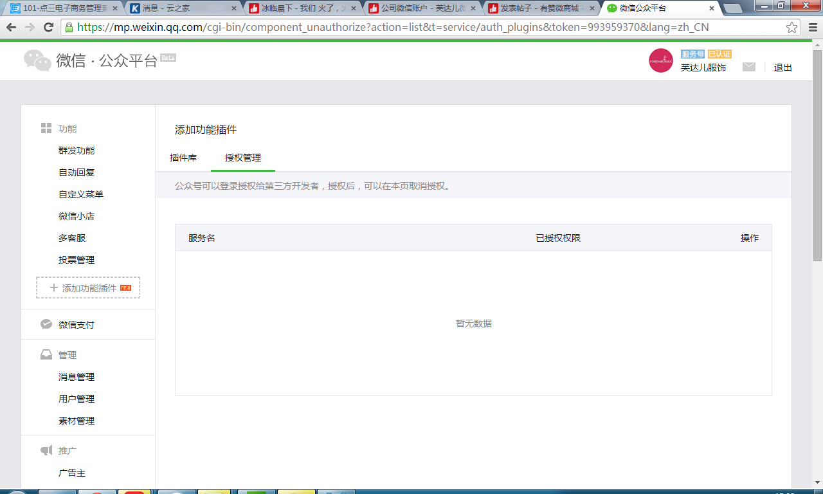Click the 功能 grid icon in sidebar
823x494 pixels.
tap(46, 128)
